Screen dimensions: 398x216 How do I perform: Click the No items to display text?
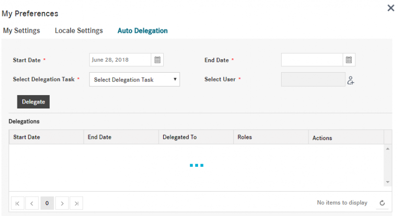342,203
